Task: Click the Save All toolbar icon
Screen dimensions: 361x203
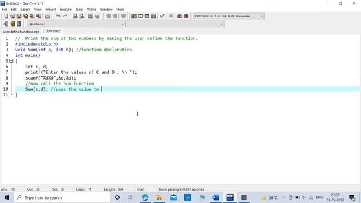Action: point(25,16)
